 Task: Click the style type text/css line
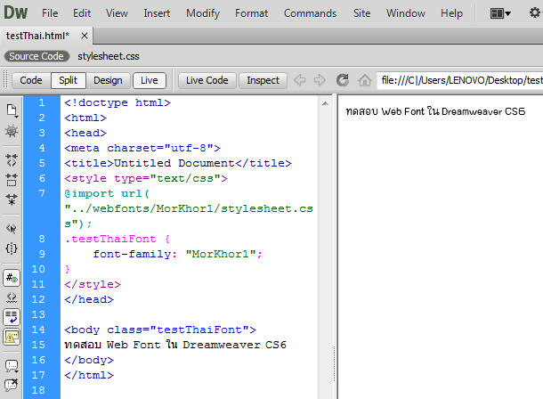coord(146,178)
